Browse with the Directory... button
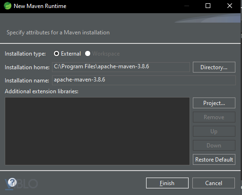The image size is (242, 195). 214,67
